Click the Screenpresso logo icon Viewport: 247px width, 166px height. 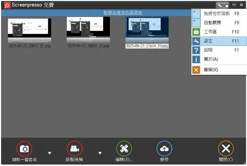(x=7, y=5)
